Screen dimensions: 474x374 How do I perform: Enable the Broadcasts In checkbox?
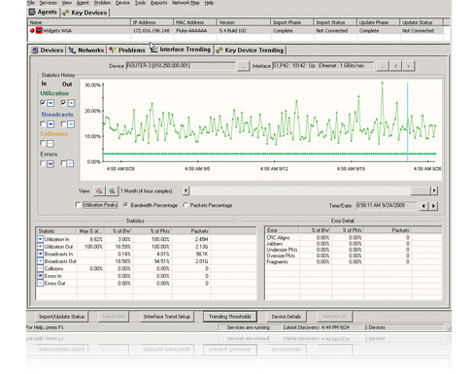click(x=43, y=123)
